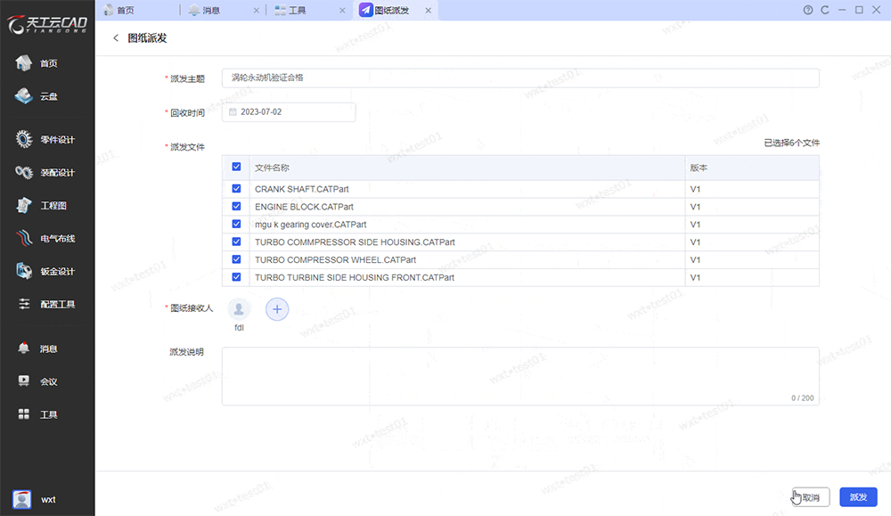Screen dimensions: 891x516
Task: Click the 派发主题 subject input field
Action: pos(519,78)
